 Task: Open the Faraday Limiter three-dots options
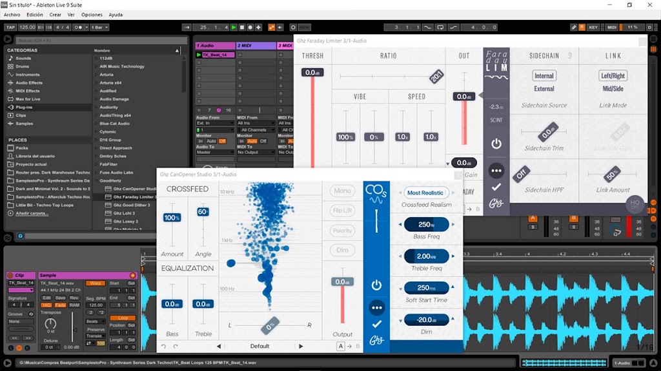tap(496, 170)
